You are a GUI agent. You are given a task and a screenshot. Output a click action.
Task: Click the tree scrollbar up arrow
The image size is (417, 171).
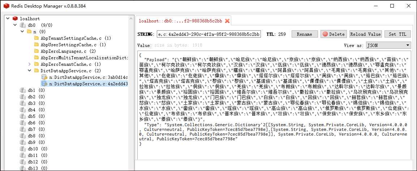(x=130, y=18)
